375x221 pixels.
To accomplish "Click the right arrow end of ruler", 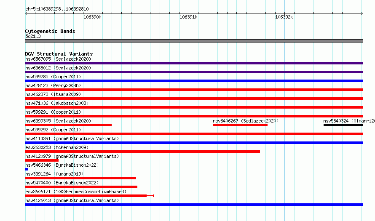I will [x=362, y=13].
